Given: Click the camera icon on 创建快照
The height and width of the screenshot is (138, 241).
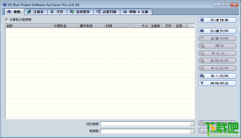Looking at the screenshot, I should point(202,31).
